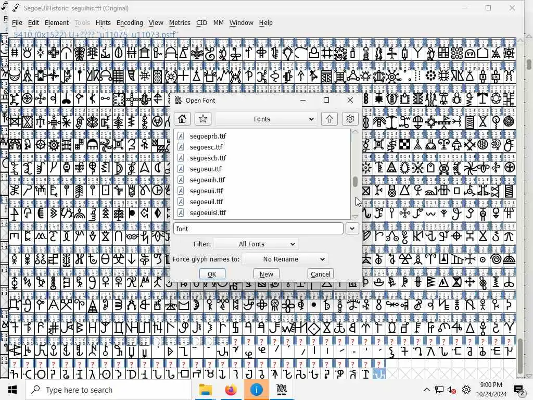533x400 pixels.
Task: Open File Explorer from the taskbar
Action: click(x=205, y=390)
